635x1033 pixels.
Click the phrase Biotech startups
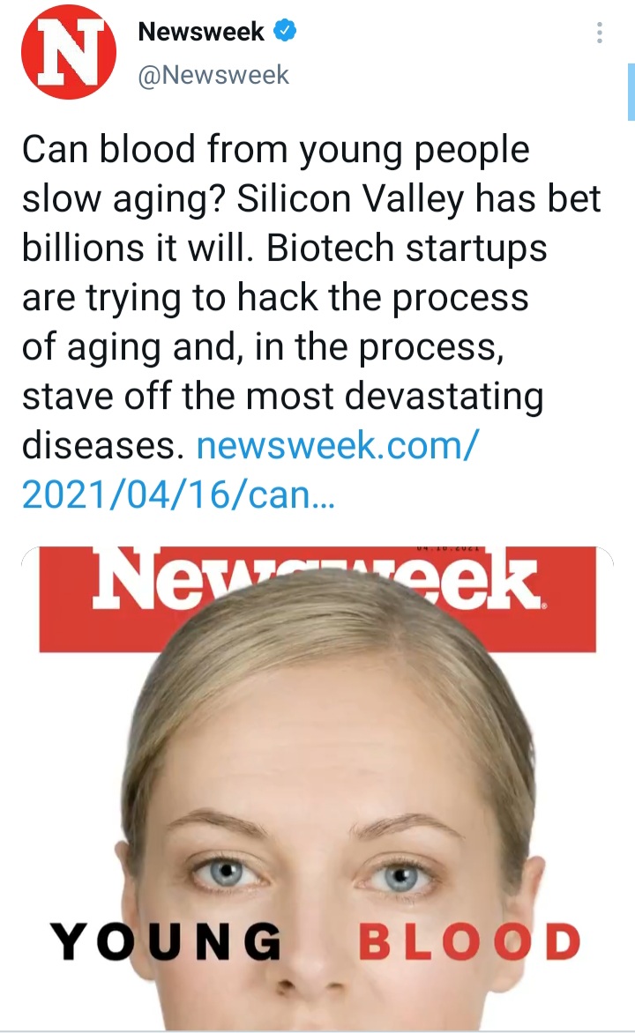(407, 249)
